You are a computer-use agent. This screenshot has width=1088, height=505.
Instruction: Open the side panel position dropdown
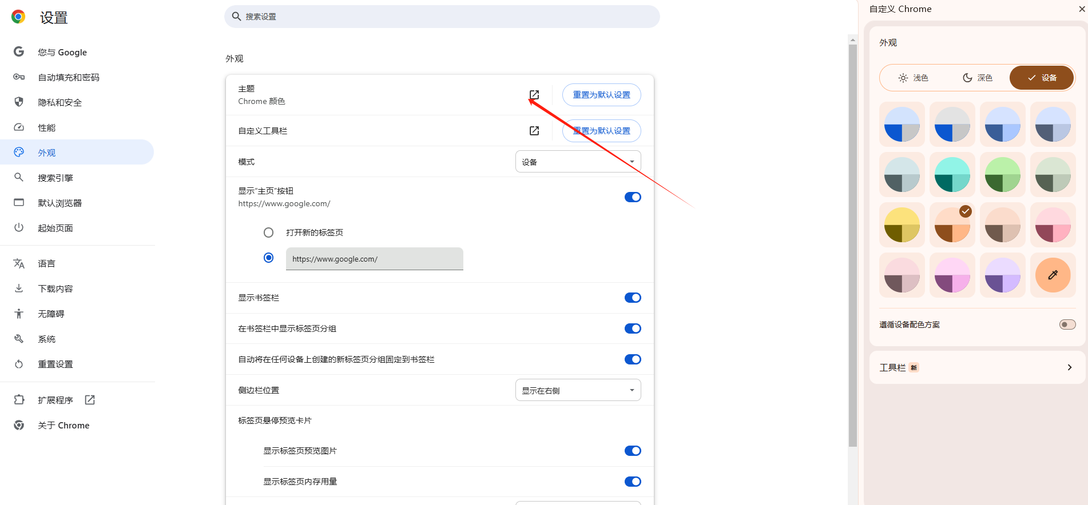(578, 390)
